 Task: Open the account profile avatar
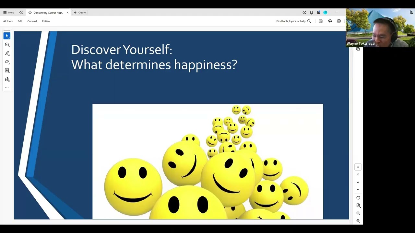point(325,13)
